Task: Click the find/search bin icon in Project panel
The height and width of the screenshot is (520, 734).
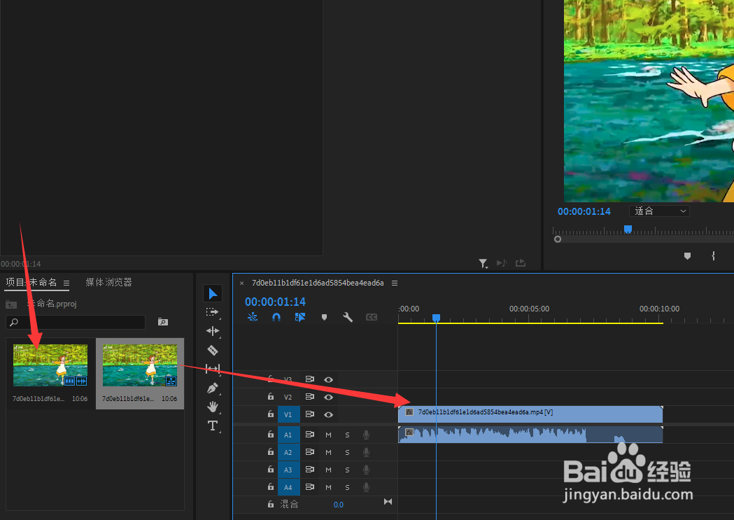Action: [x=163, y=321]
